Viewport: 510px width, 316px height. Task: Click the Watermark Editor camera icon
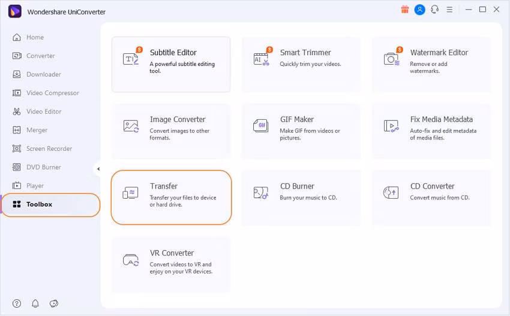click(391, 59)
